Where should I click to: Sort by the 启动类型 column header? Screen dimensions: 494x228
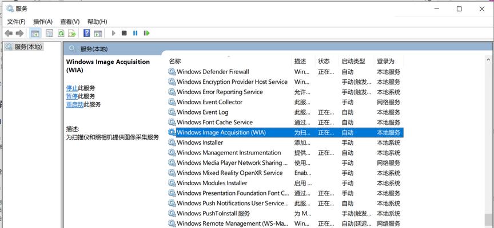[357, 61]
